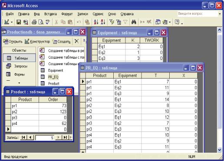This screenshot has width=224, height=161.
Task: Open the View mode dropdown arrow
Action: pyautogui.click(x=12, y=22)
